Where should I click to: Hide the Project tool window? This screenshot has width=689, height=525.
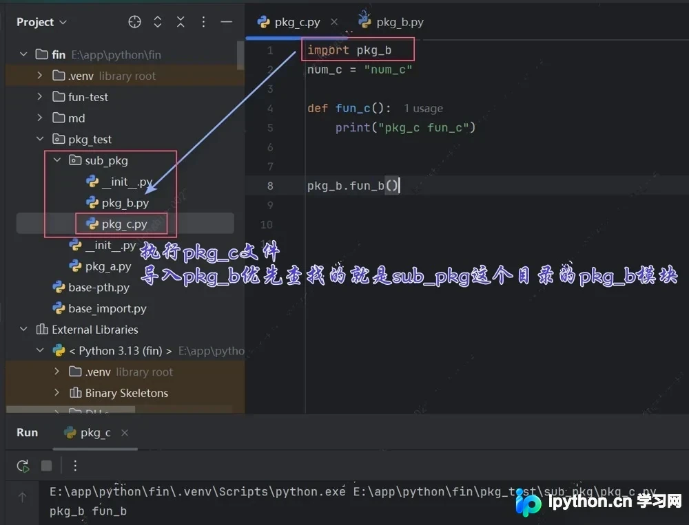(x=226, y=22)
